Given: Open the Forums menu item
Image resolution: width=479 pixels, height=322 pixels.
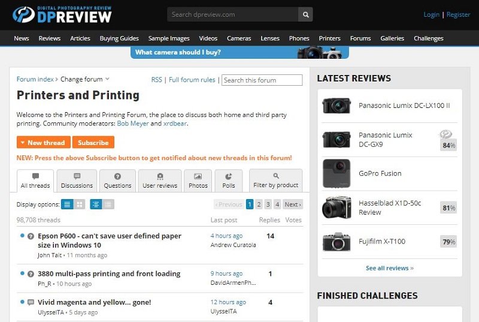Looking at the screenshot, I should (x=360, y=38).
